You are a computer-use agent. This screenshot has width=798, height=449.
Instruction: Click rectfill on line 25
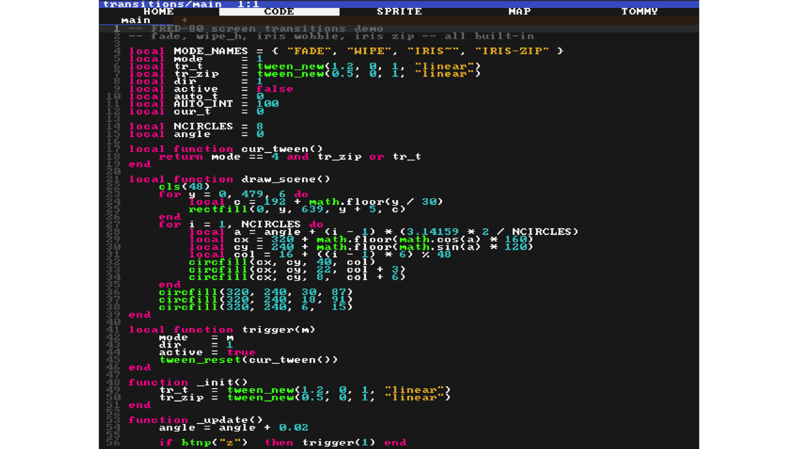coord(218,209)
